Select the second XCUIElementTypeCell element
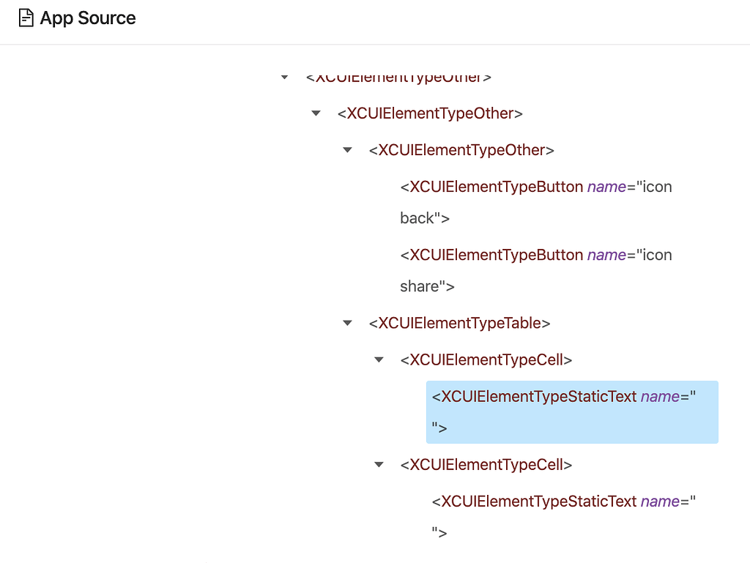Screen dimensions: 750x563 click(486, 465)
